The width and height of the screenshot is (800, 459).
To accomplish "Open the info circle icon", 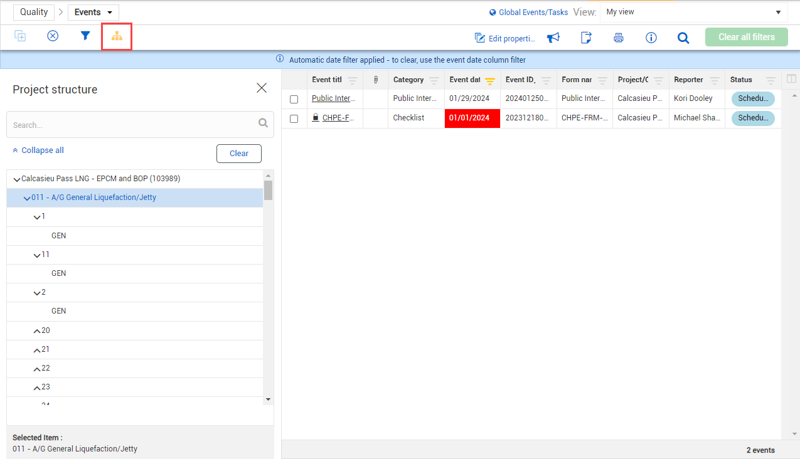I will (x=651, y=38).
